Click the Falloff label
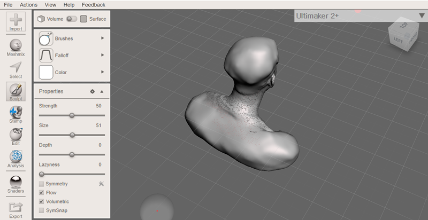The height and width of the screenshot is (220, 428). [62, 56]
